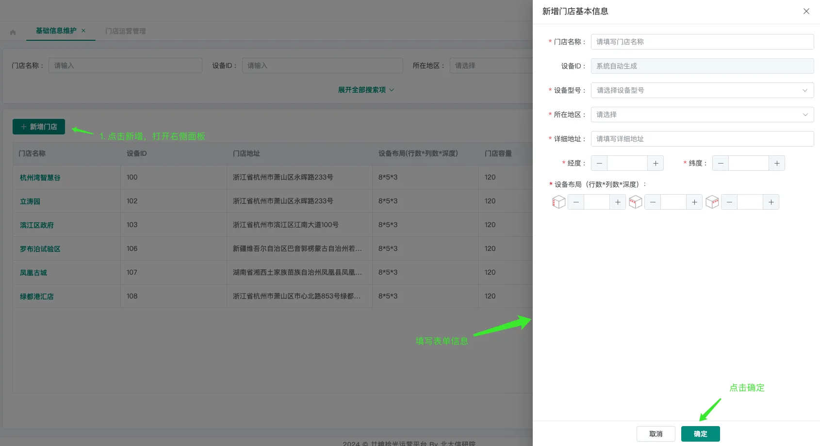Open the 杭州湾智慧谷 store link
This screenshot has width=820, height=446.
(40, 178)
